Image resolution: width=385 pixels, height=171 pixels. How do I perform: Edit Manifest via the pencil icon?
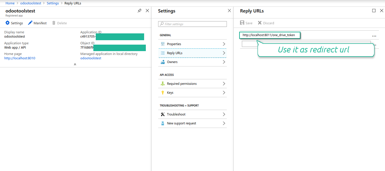(x=30, y=23)
